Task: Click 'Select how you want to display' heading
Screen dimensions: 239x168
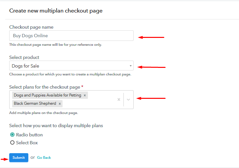Action: (56, 126)
